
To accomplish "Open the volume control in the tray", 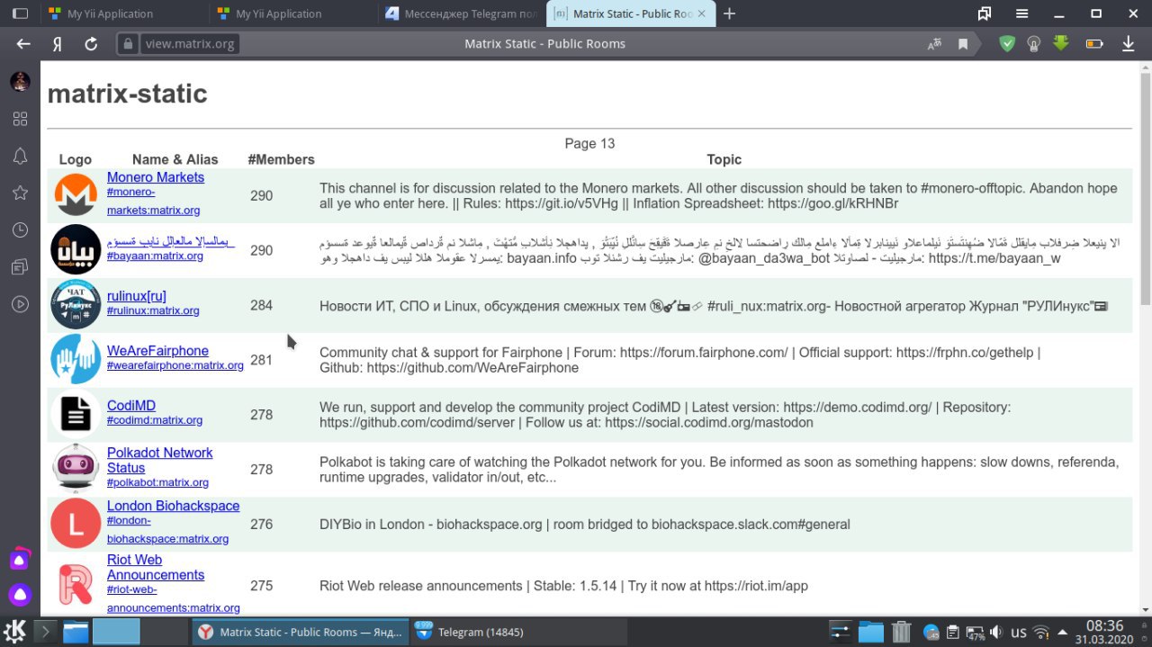I will [997, 632].
